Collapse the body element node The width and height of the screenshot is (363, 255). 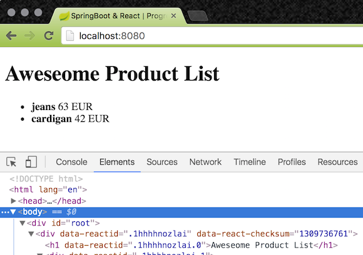pos(13,212)
